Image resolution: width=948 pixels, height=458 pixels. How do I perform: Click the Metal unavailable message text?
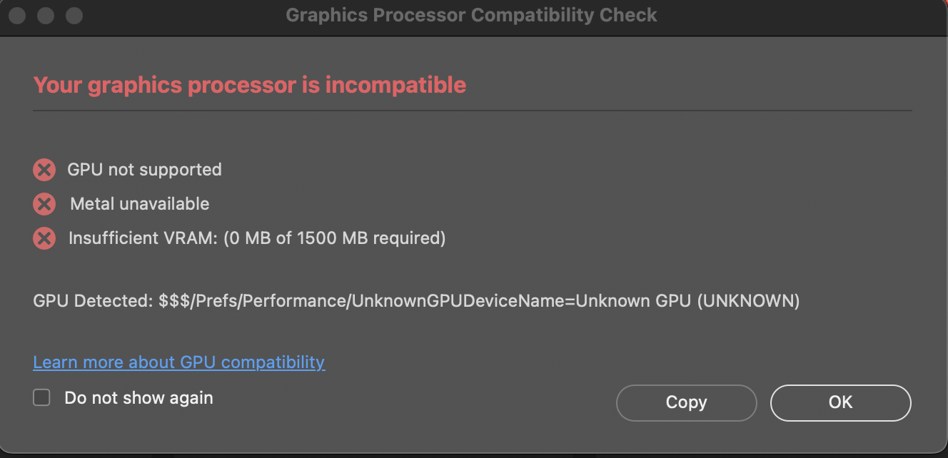pyautogui.click(x=139, y=204)
